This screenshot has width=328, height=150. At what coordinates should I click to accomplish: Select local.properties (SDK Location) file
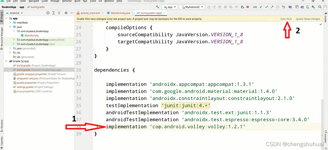click(x=32, y=91)
